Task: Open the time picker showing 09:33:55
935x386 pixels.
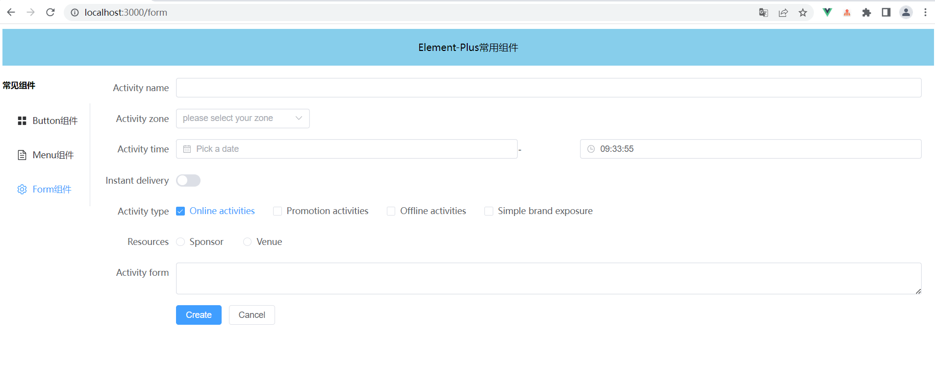Action: pos(751,149)
